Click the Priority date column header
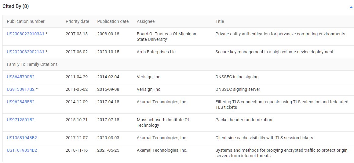354x163 pixels. click(77, 21)
